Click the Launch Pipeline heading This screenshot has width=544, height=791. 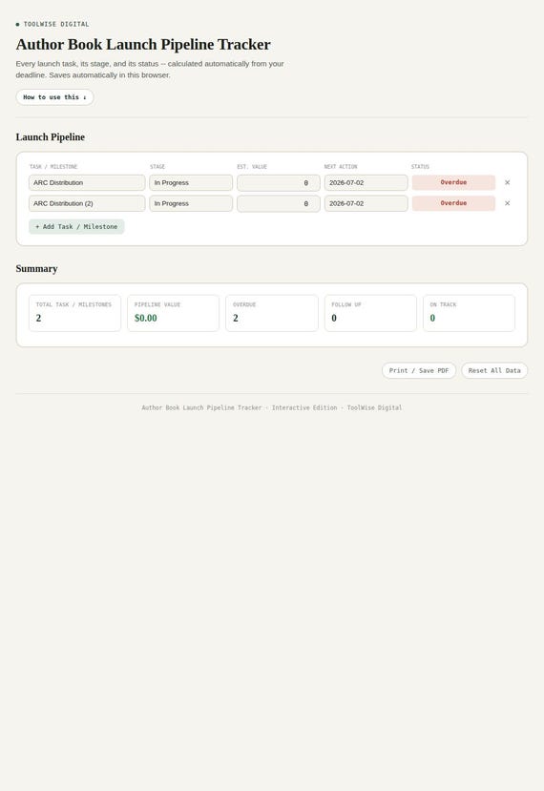point(51,136)
